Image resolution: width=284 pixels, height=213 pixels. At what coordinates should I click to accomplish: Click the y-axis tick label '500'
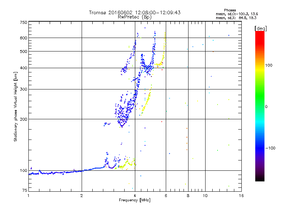tap(24, 51)
